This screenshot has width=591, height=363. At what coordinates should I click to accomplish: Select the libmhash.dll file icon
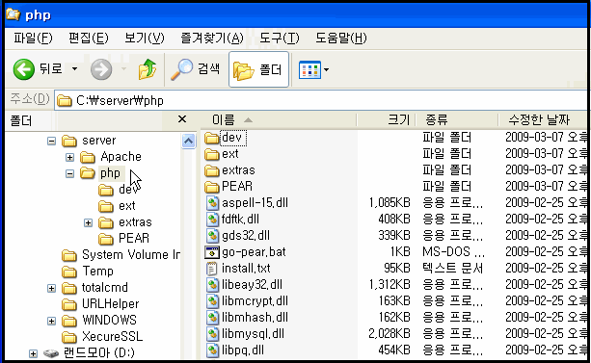pyautogui.click(x=212, y=318)
